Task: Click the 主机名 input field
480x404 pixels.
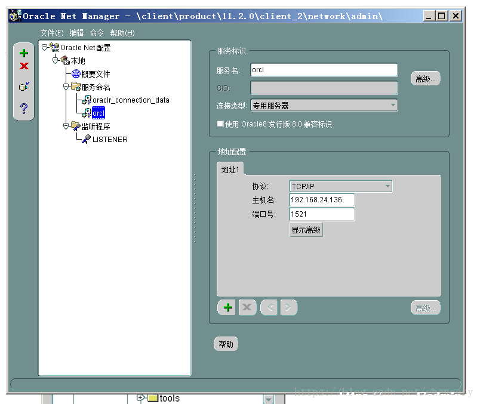Action: 322,200
